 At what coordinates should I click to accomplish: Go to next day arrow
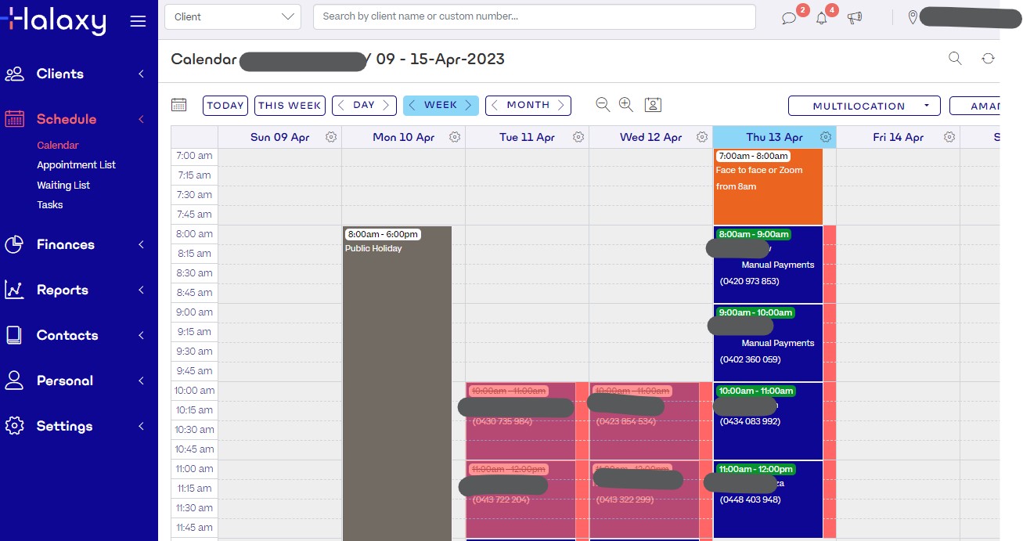(x=386, y=106)
